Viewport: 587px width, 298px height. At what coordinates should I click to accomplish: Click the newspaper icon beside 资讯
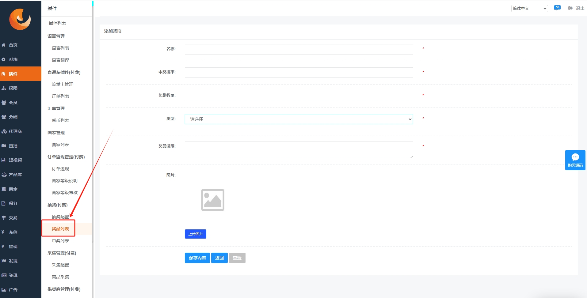(x=4, y=275)
